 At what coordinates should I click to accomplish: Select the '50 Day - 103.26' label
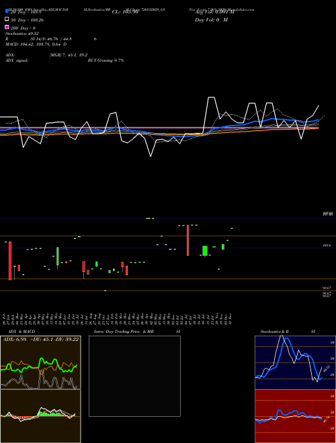27,20
